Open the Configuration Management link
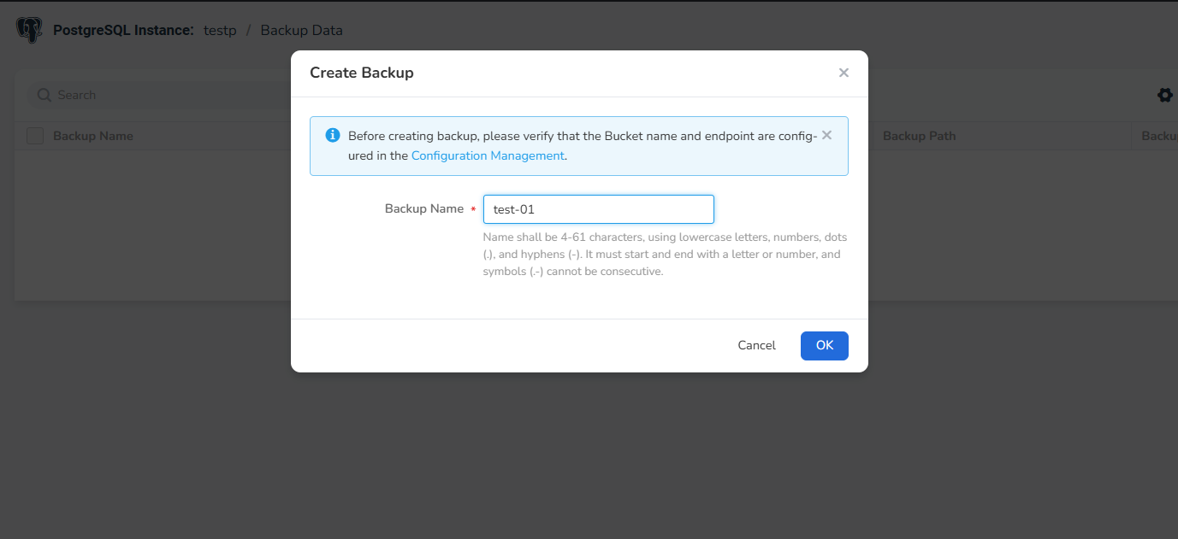Screen dimensions: 1178x539 [x=488, y=155]
